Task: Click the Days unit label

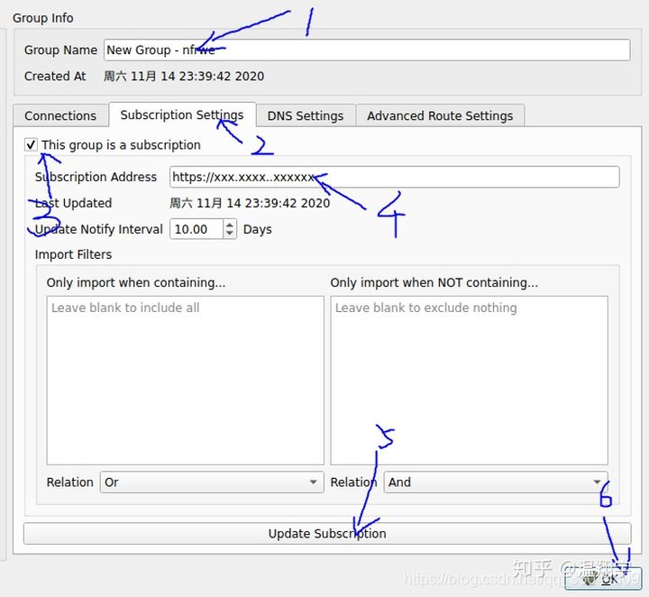Action: tap(258, 229)
